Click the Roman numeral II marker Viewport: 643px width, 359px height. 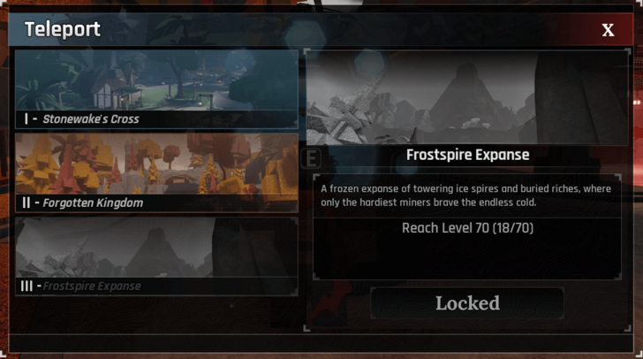coord(26,202)
